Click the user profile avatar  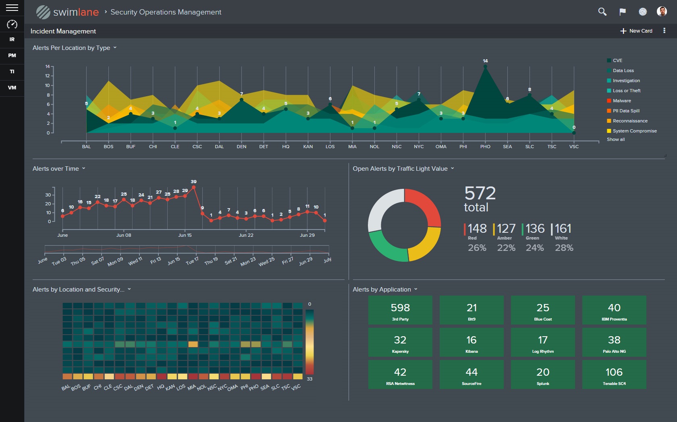(x=662, y=12)
